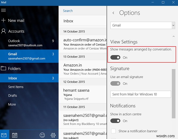Image resolution: width=178 pixels, height=139 pixels.
Task: Click the Signature heading
Action: pos(120,68)
